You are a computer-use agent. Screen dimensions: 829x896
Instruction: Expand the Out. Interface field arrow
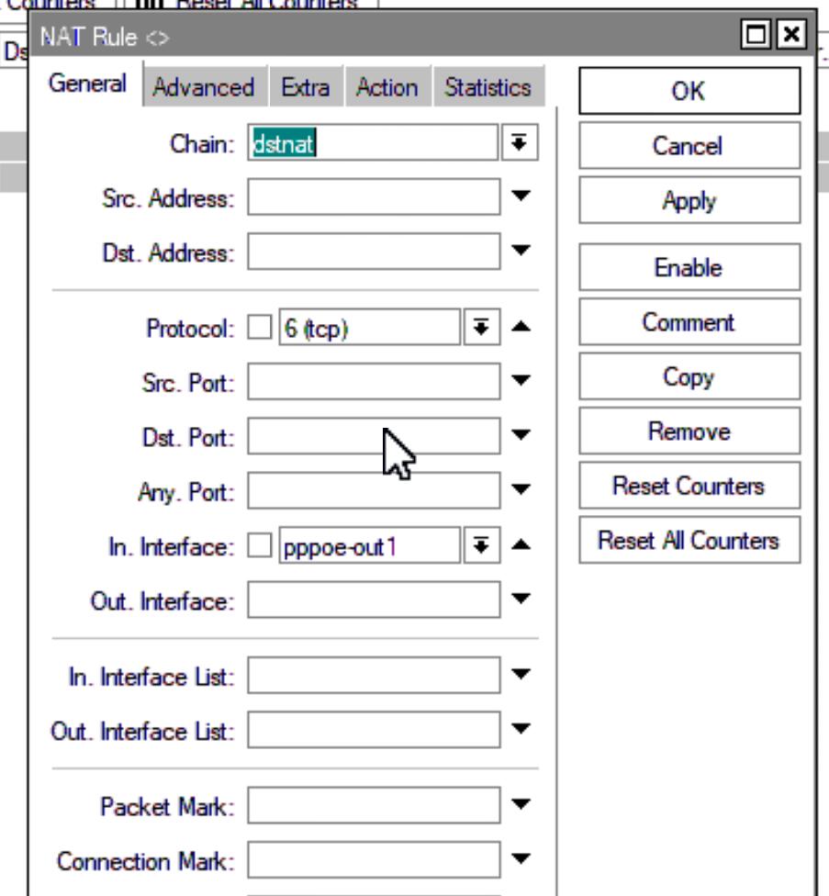coord(521,599)
